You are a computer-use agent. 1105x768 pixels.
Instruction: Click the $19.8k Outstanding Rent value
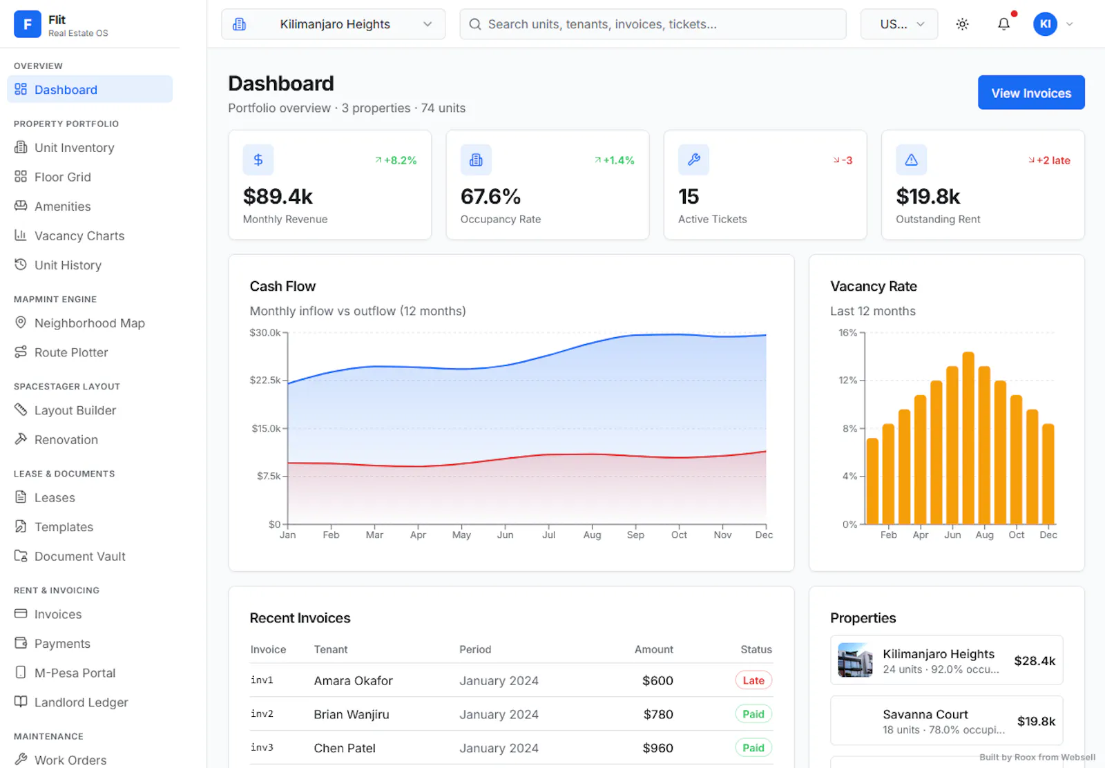[x=928, y=197]
